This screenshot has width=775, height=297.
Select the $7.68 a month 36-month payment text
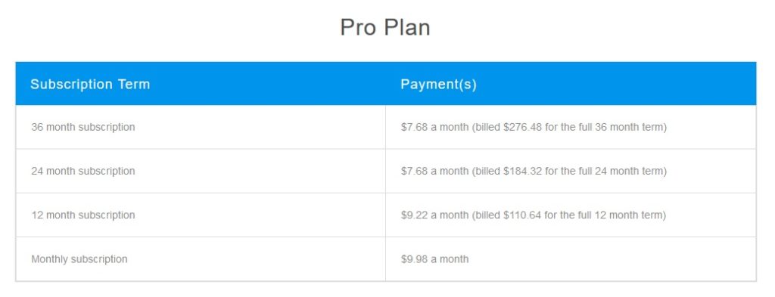point(534,127)
